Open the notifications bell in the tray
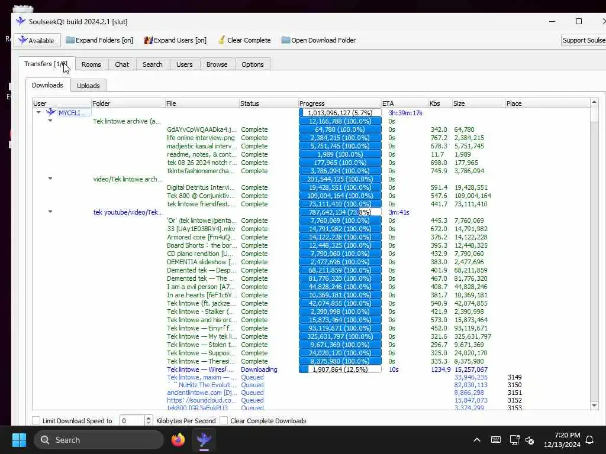 coord(589,440)
